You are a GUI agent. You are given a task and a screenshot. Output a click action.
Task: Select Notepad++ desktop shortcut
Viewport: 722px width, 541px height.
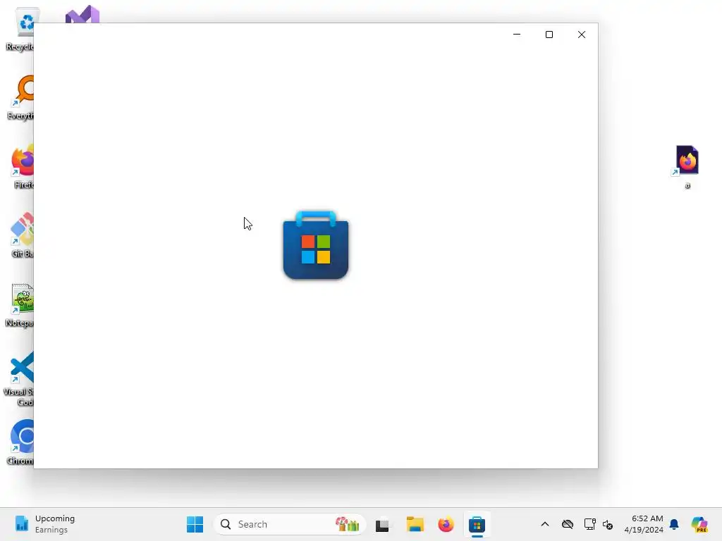(x=20, y=305)
